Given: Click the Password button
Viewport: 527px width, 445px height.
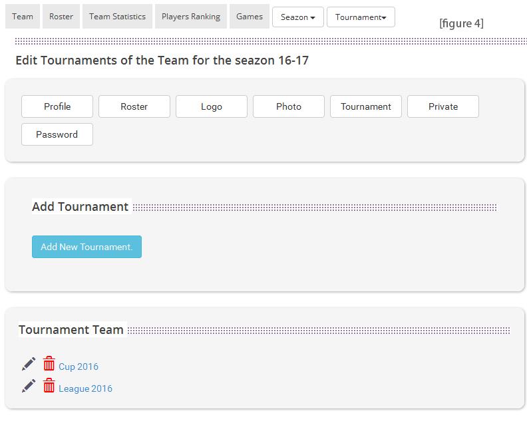Looking at the screenshot, I should pos(57,134).
